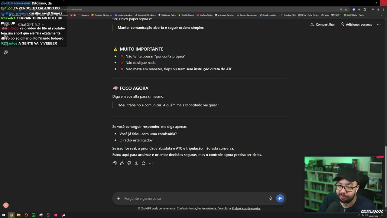Open the 'Dashboard Twitch' bookmark

[x=167, y=15]
